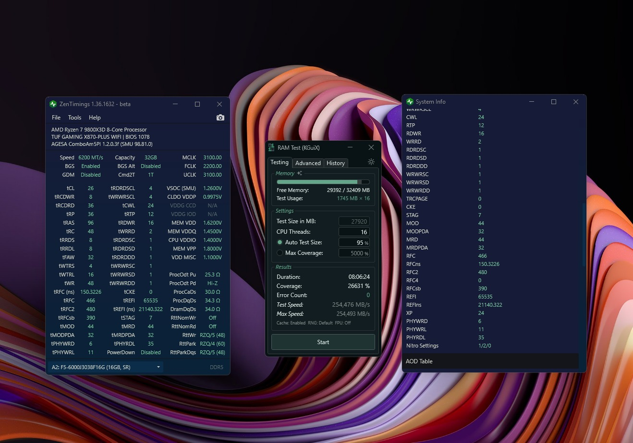Minimize the RAM Test window

350,147
